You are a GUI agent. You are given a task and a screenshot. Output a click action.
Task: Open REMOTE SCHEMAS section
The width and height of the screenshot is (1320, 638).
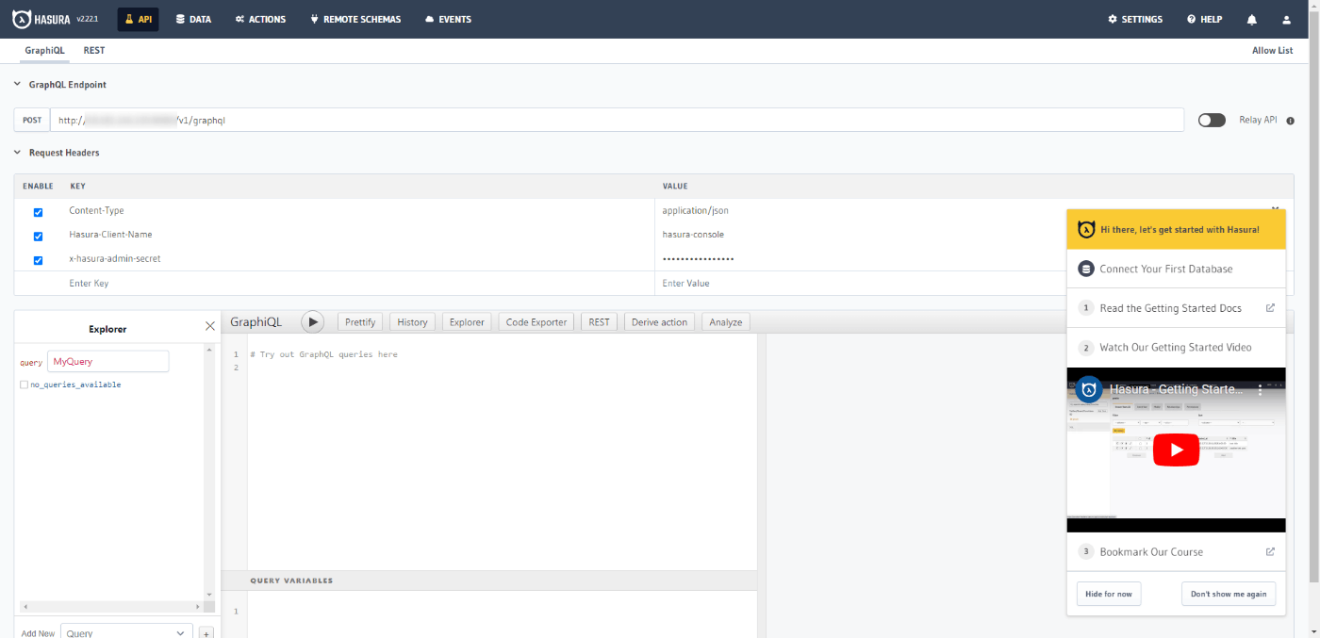tap(355, 19)
